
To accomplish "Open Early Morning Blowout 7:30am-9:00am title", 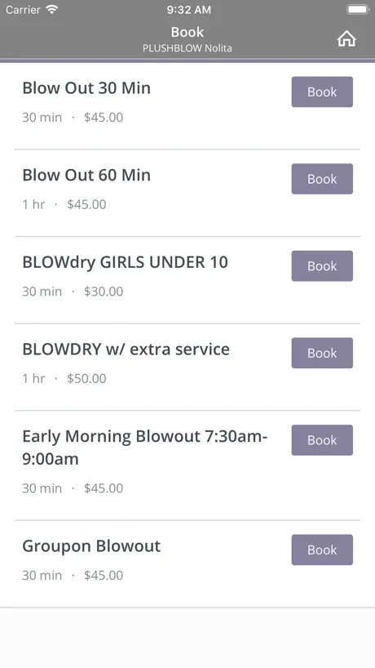I will (x=145, y=448).
